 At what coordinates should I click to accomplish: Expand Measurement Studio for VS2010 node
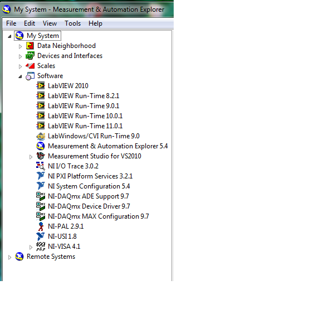pyautogui.click(x=31, y=157)
